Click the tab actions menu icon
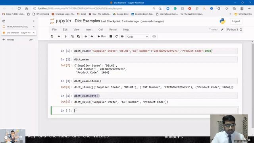Image resolution: width=254 pixels, height=143 pixels. [x=4, y=21]
